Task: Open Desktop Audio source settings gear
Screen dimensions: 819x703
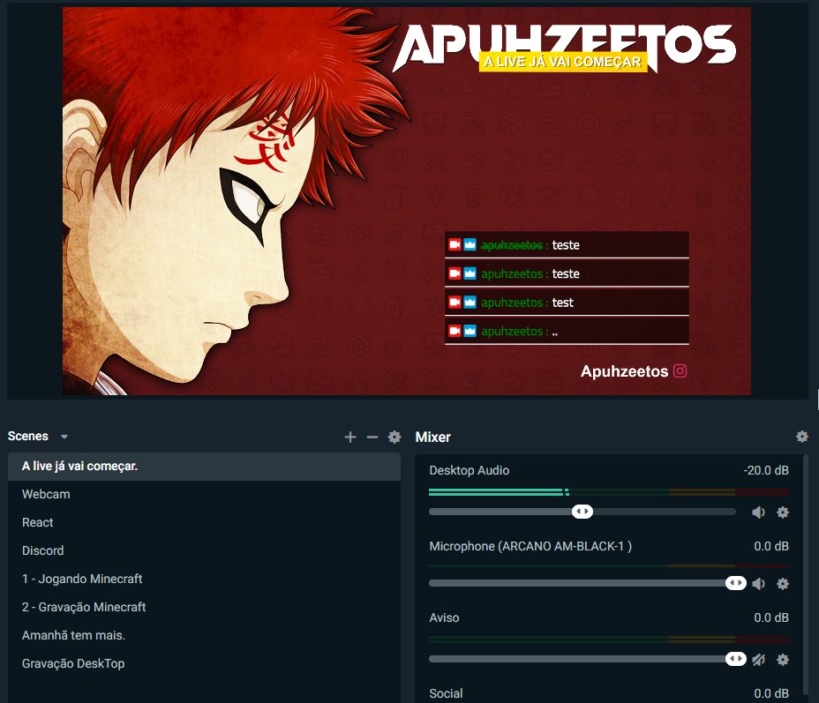Action: (x=783, y=512)
